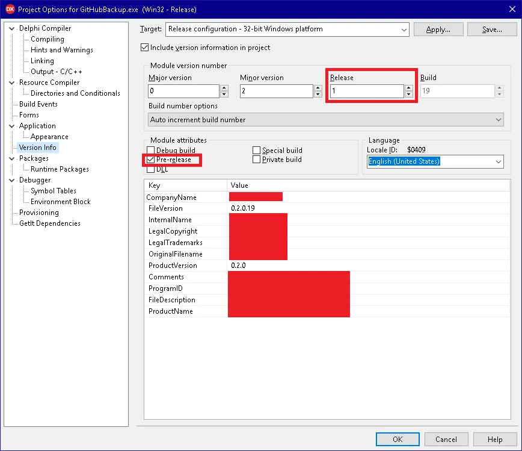The height and width of the screenshot is (451, 522).
Task: Select Output - C/C++ tree item
Action: (57, 72)
